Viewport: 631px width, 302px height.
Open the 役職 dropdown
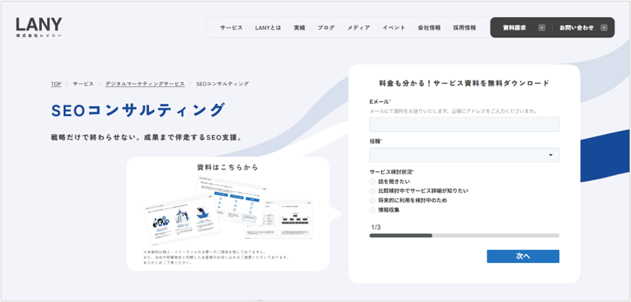point(464,155)
